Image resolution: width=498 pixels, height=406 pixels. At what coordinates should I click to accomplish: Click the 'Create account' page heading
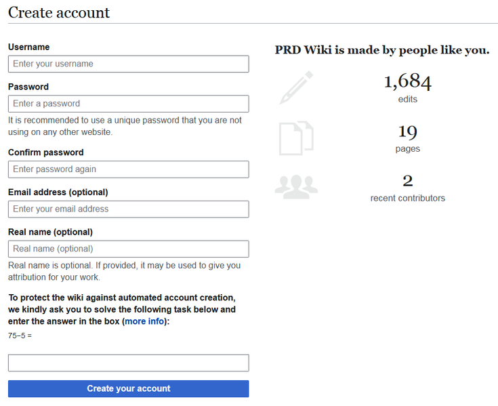pos(59,13)
